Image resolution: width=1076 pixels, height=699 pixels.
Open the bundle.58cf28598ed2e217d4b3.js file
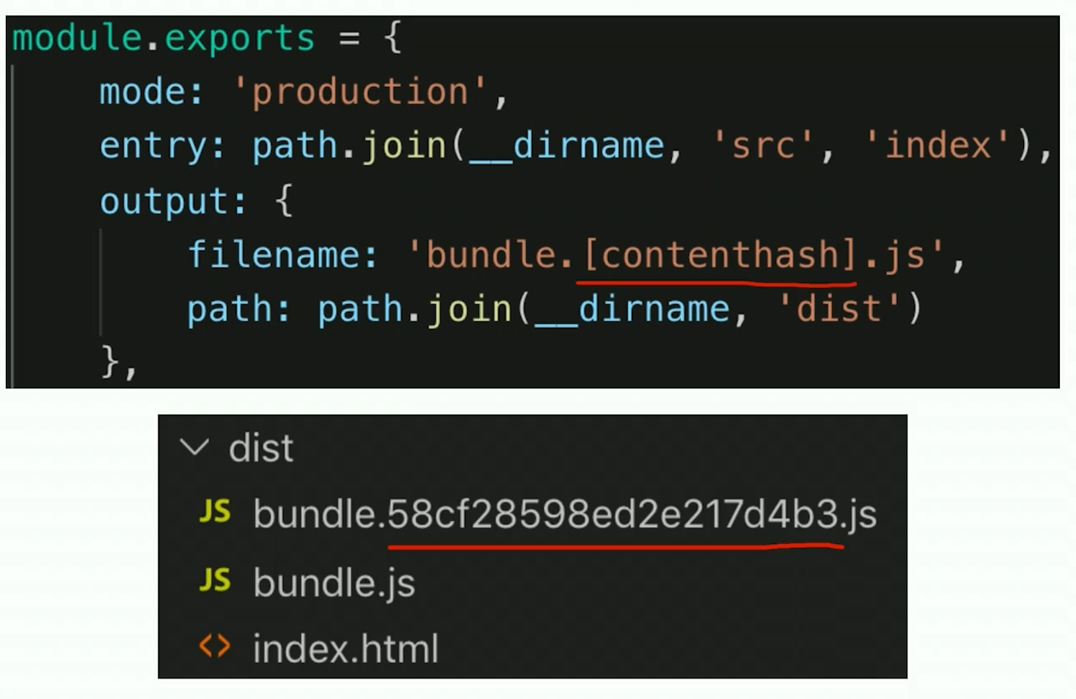click(x=564, y=515)
